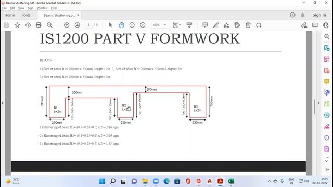The width and height of the screenshot is (333, 187).
Task: Open the fit page options dropdown
Action: 176,25
